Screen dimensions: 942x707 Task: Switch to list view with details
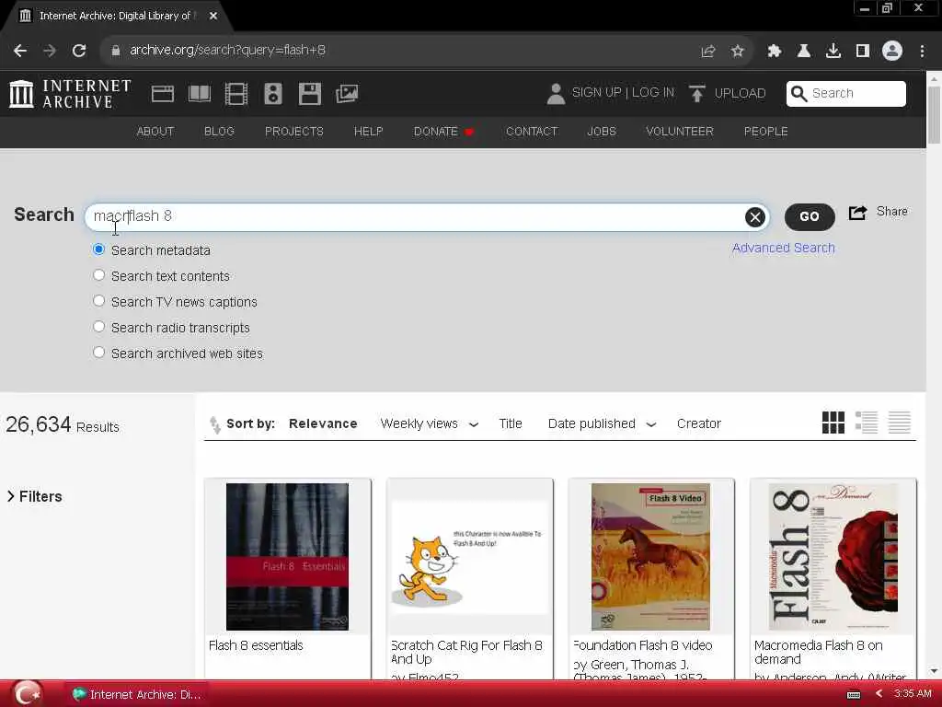coord(867,423)
